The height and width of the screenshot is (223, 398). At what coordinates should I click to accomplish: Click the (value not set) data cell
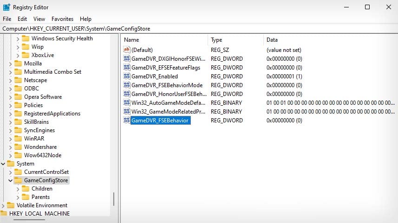[x=284, y=50]
